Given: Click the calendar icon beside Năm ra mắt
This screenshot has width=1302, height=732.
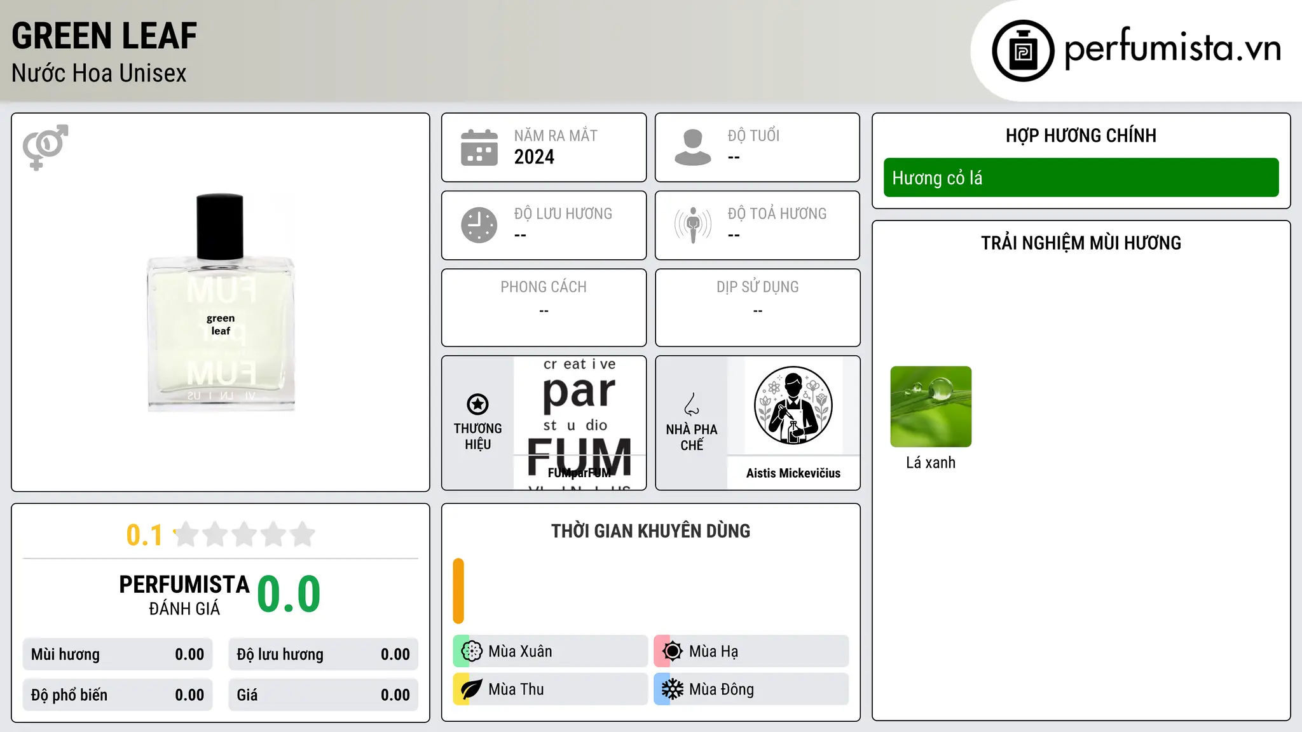Looking at the screenshot, I should (x=479, y=147).
